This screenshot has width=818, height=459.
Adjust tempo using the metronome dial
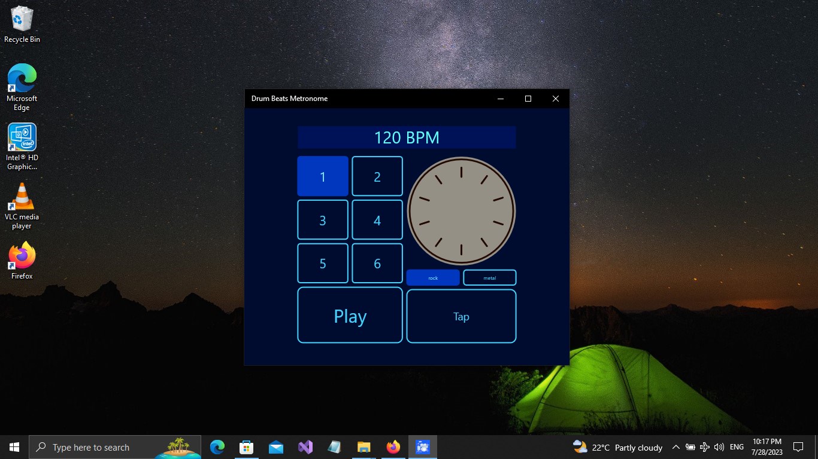461,210
